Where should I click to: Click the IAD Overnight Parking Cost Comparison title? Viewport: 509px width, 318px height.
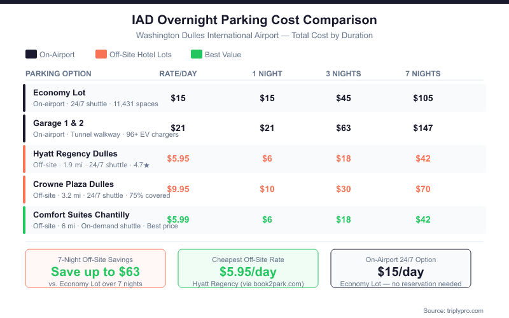coord(254,20)
